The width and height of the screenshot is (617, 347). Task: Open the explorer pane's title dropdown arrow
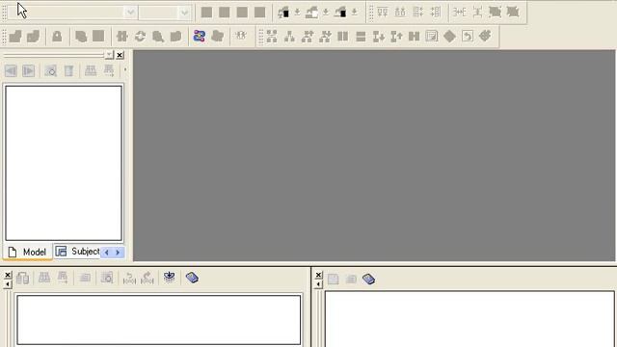[x=109, y=55]
